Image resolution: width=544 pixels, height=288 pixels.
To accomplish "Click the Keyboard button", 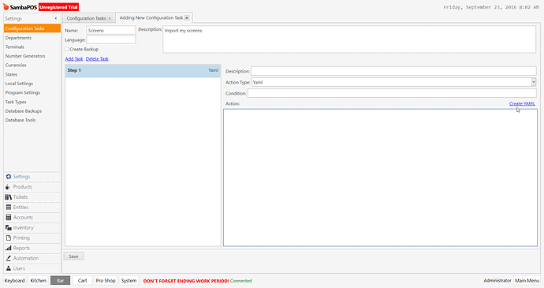I will pyautogui.click(x=14, y=281).
